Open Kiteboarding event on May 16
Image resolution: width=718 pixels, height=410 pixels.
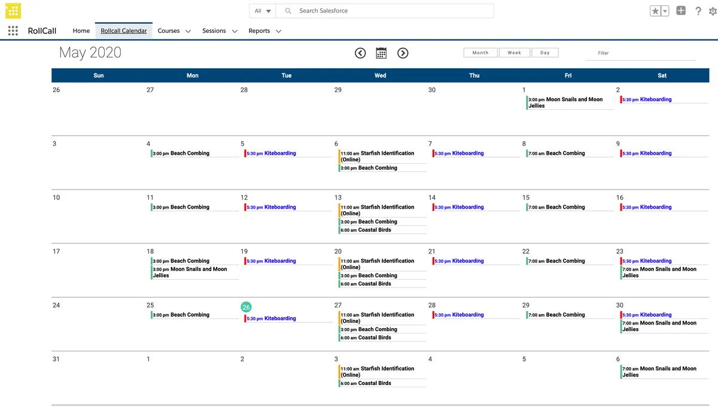(664, 207)
